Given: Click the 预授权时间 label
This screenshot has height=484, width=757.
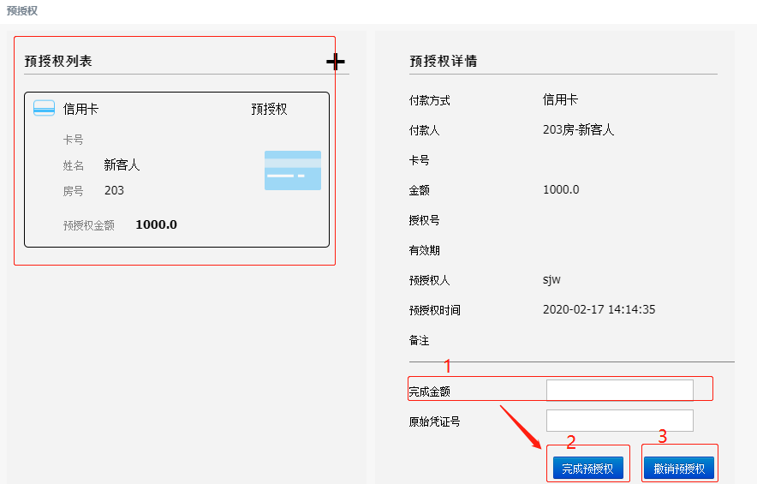Looking at the screenshot, I should coord(435,310).
